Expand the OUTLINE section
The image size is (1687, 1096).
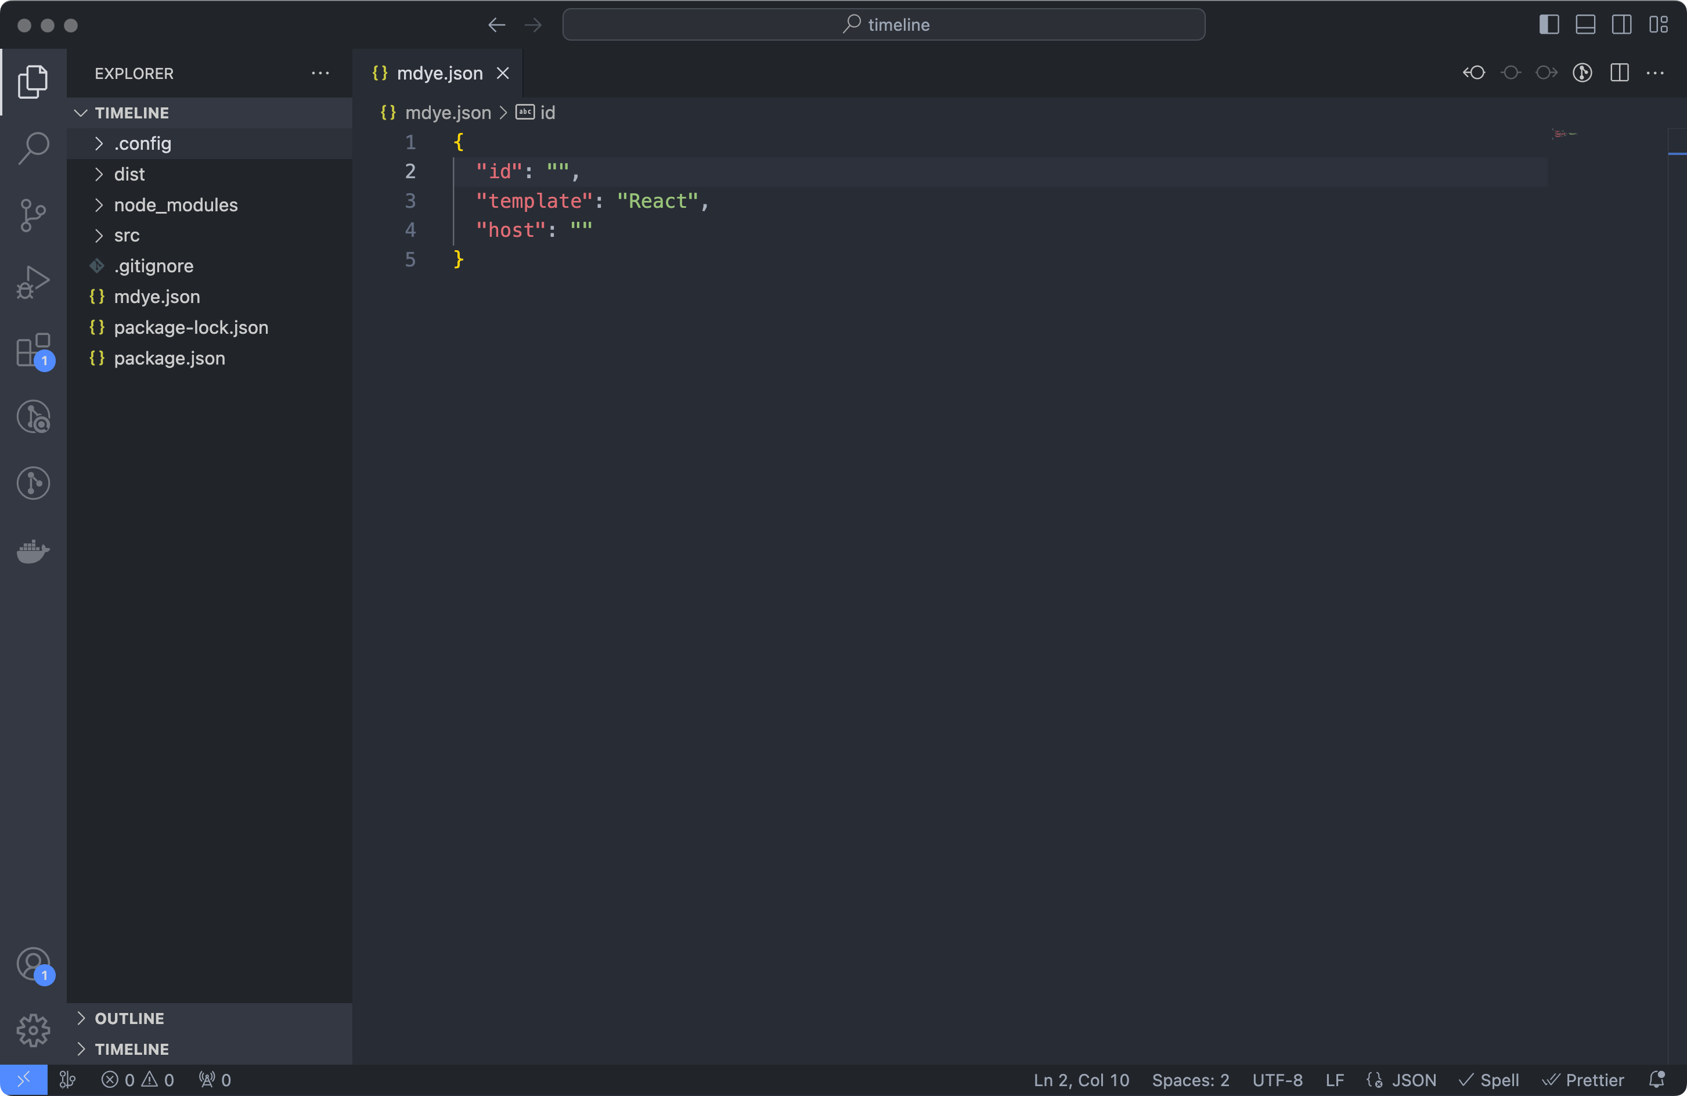click(129, 1018)
